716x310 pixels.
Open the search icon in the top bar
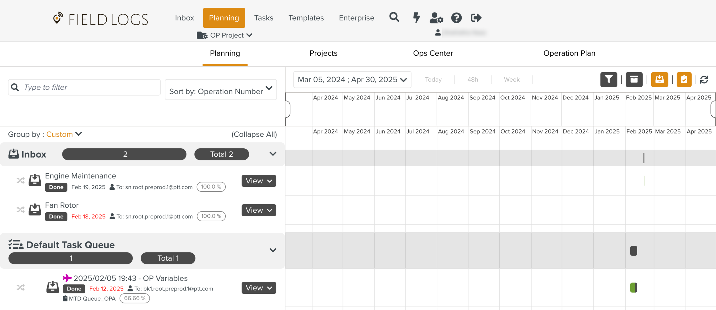tap(394, 17)
